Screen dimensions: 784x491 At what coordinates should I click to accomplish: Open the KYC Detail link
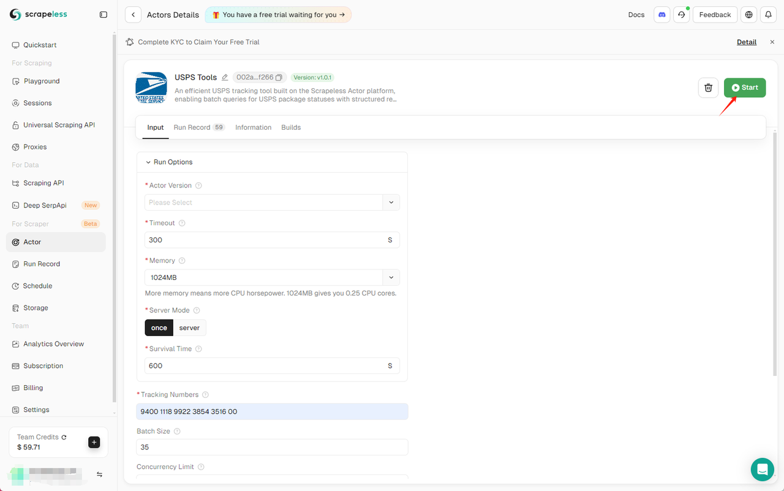[747, 42]
